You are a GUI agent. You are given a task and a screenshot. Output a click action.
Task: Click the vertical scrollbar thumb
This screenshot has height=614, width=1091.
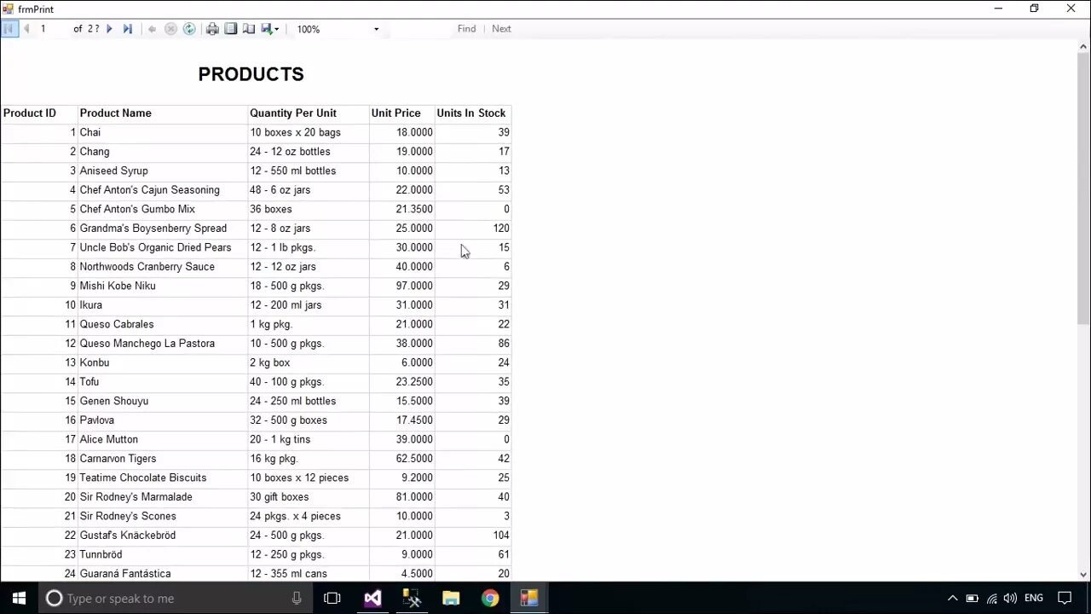1083,188
